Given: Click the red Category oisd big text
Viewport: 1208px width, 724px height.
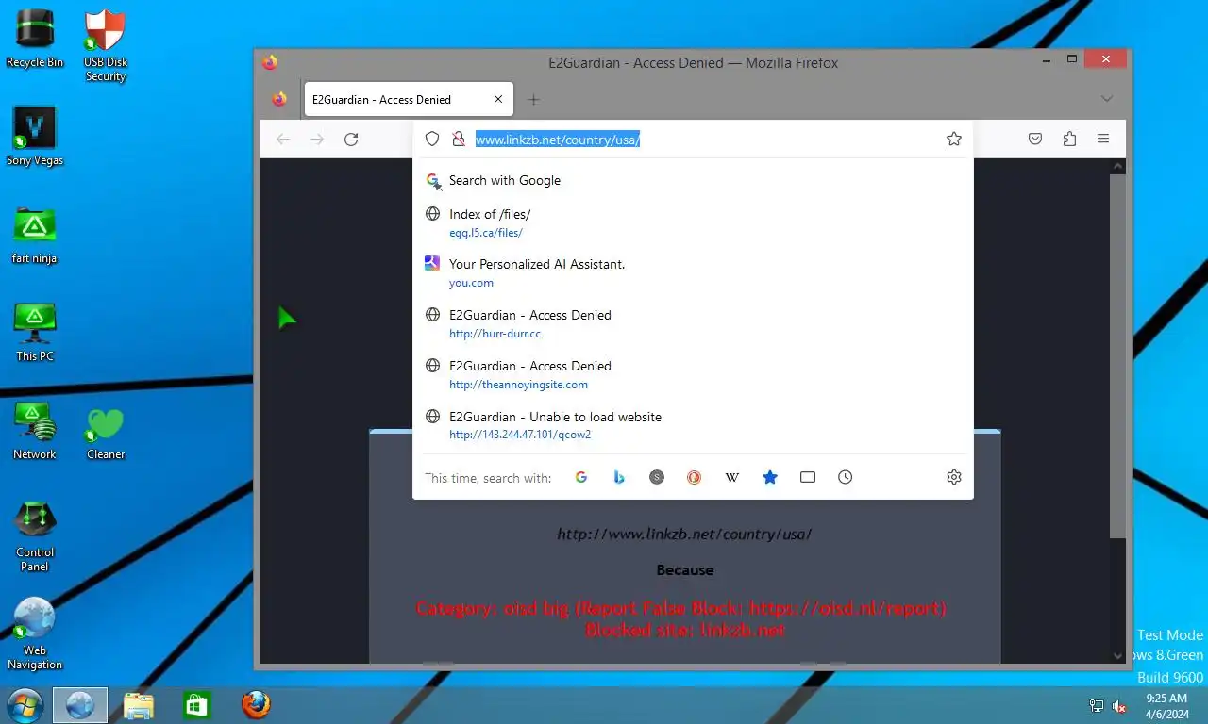Looking at the screenshot, I should click(x=681, y=608).
